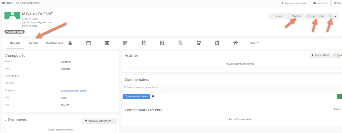Open the sales order (SO) tab icon
Screen dimensions: 342x133
click(x=180, y=43)
